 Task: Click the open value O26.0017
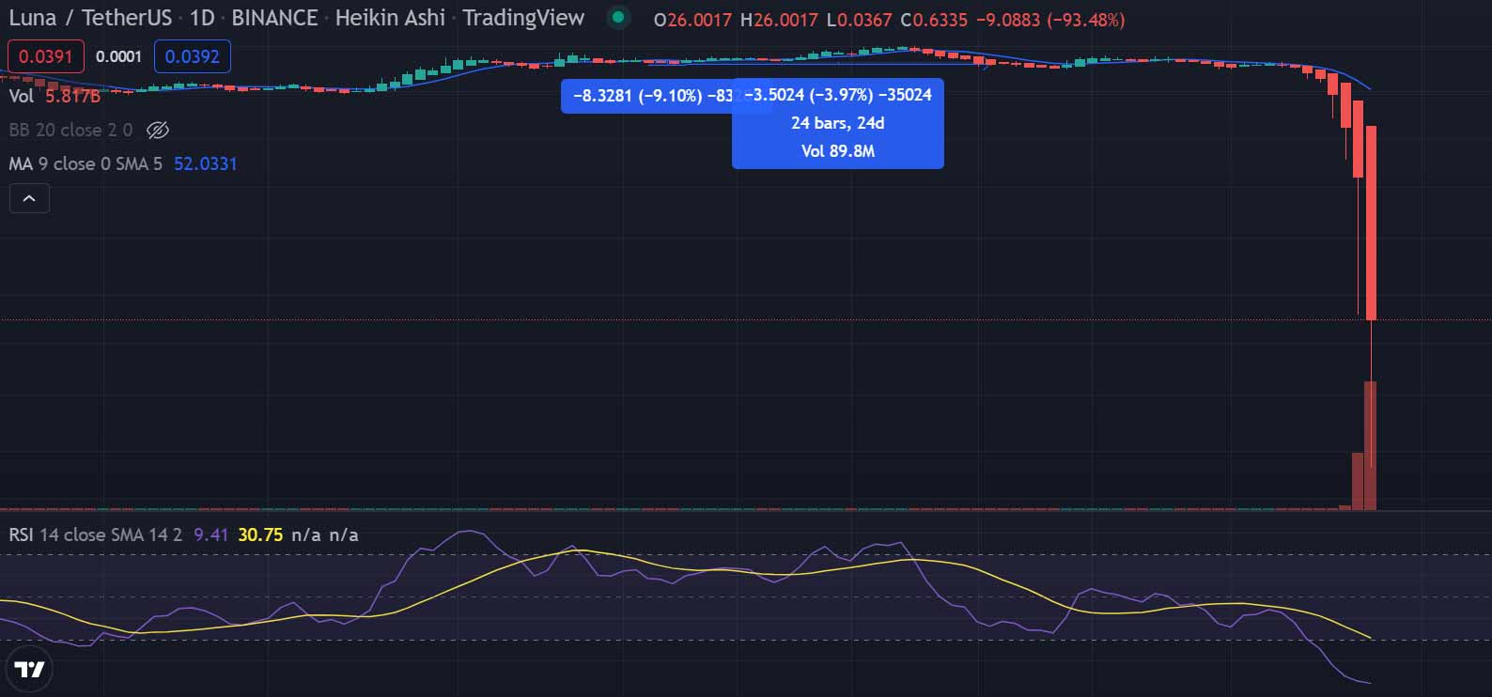coord(692,20)
